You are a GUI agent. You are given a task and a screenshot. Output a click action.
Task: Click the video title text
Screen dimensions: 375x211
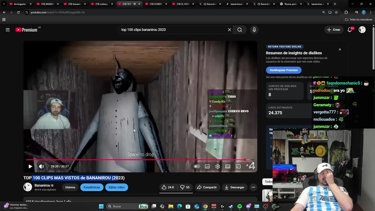[x=74, y=178]
